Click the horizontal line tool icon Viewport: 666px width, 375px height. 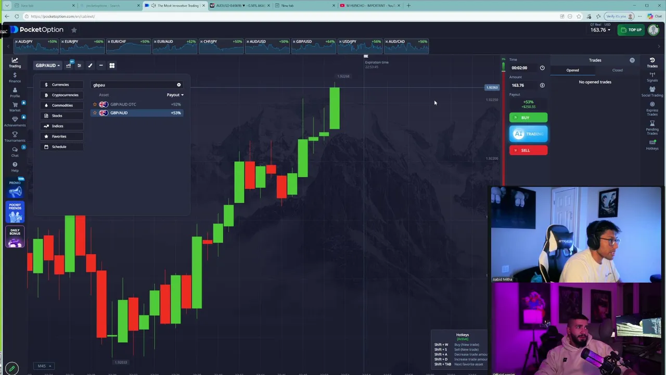coord(101,65)
